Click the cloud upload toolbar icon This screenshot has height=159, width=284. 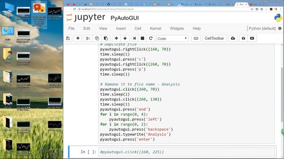(233, 38)
